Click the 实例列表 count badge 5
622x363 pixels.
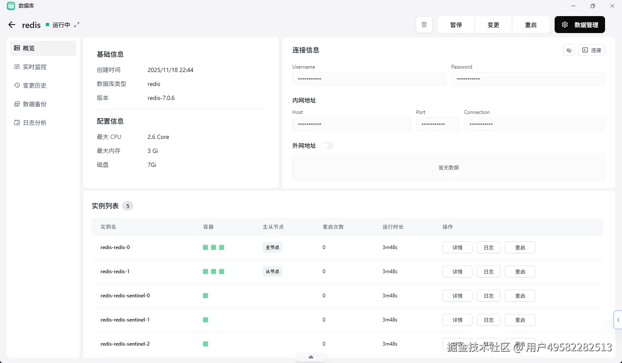(x=128, y=206)
